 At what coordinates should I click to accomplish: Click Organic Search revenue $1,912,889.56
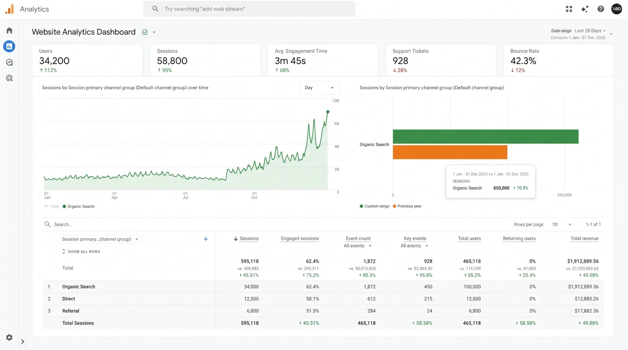583,287
